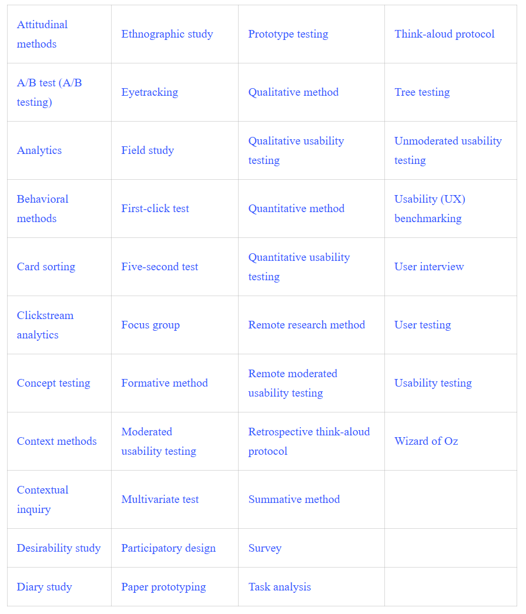Open the User interview link
The width and height of the screenshot is (526, 614).
(x=429, y=267)
